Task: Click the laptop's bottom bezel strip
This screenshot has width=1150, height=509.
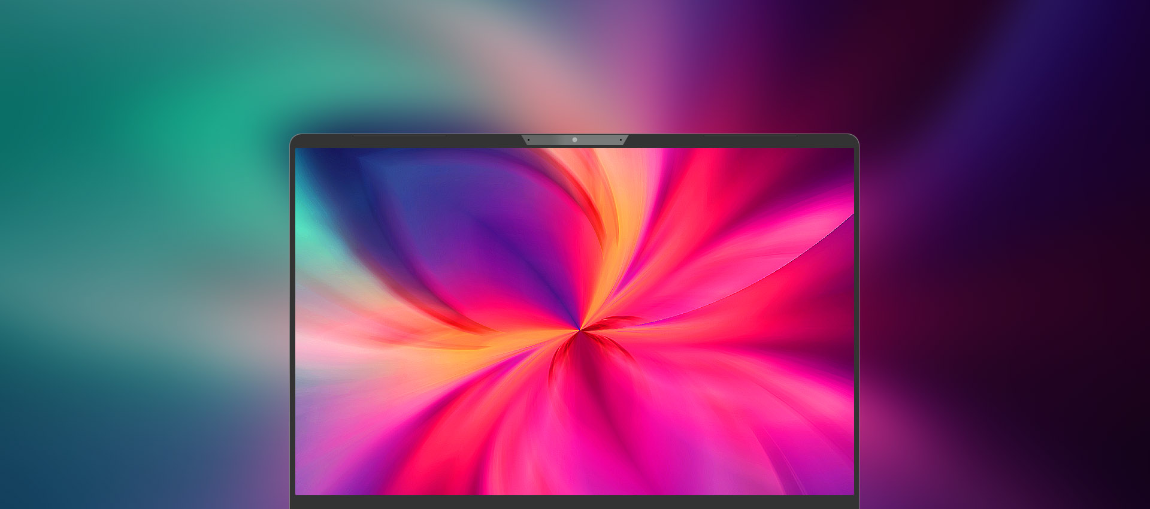Action: pyautogui.click(x=574, y=502)
